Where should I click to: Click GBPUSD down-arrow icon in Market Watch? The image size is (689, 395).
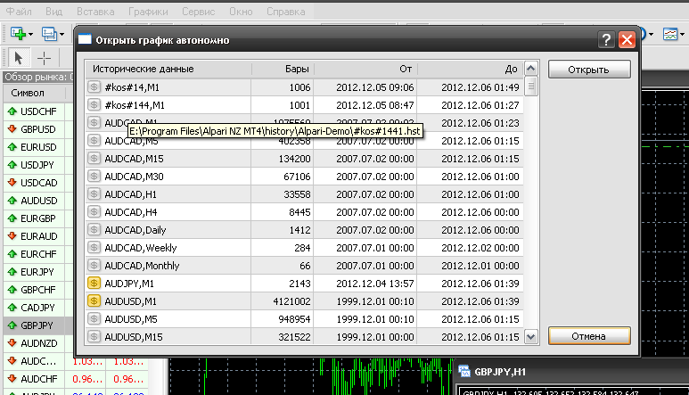12,128
